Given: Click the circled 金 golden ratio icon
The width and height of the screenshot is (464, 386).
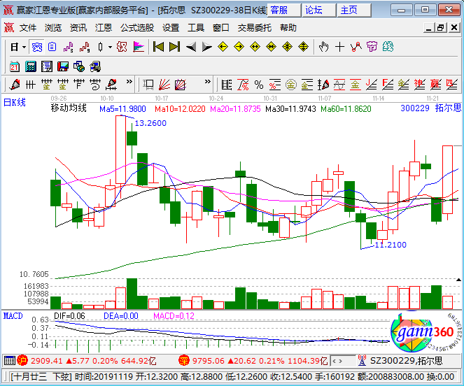Looking at the screenshot, I should click(x=291, y=85).
